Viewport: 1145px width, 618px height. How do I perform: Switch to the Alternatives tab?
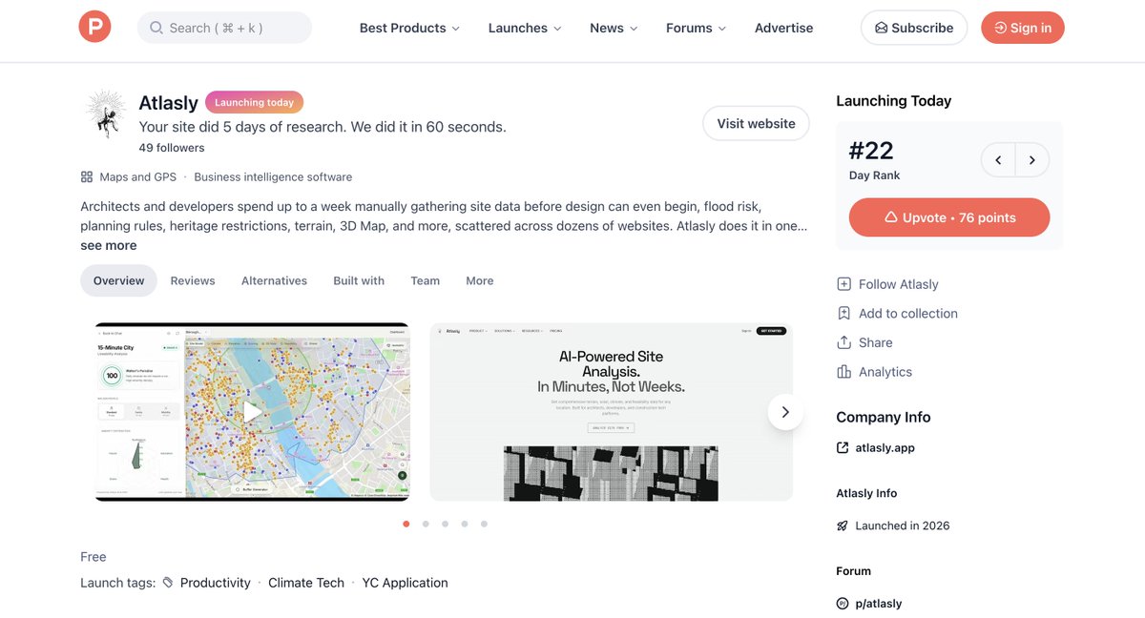click(x=274, y=280)
